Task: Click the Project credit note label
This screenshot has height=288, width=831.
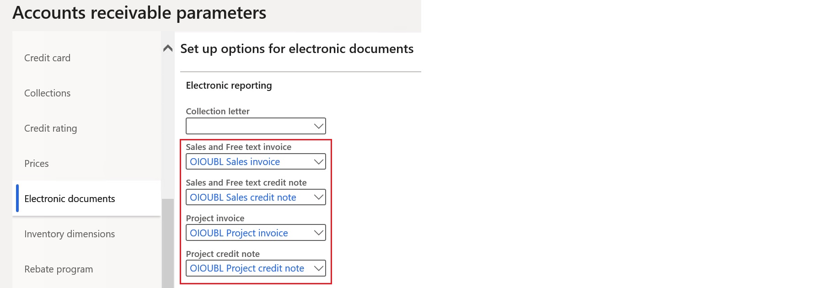Action: pos(223,254)
